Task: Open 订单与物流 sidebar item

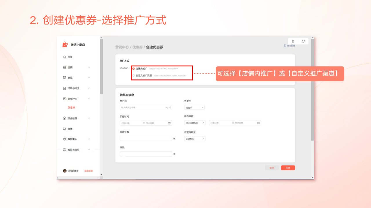Action: [73, 88]
